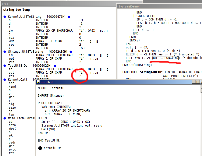The height and width of the screenshot is (156, 202).
Task: Click the untitled window document icon
Action: pos(38,82)
